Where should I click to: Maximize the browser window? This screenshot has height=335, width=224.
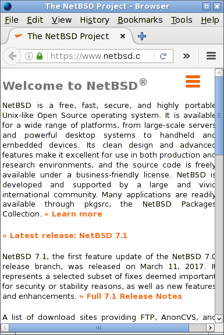(x=207, y=6)
